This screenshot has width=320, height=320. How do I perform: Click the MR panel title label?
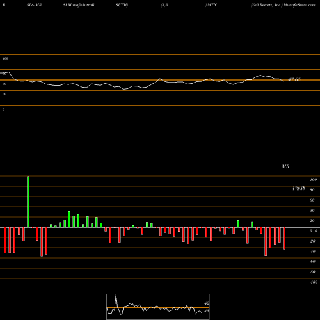tap(285, 166)
